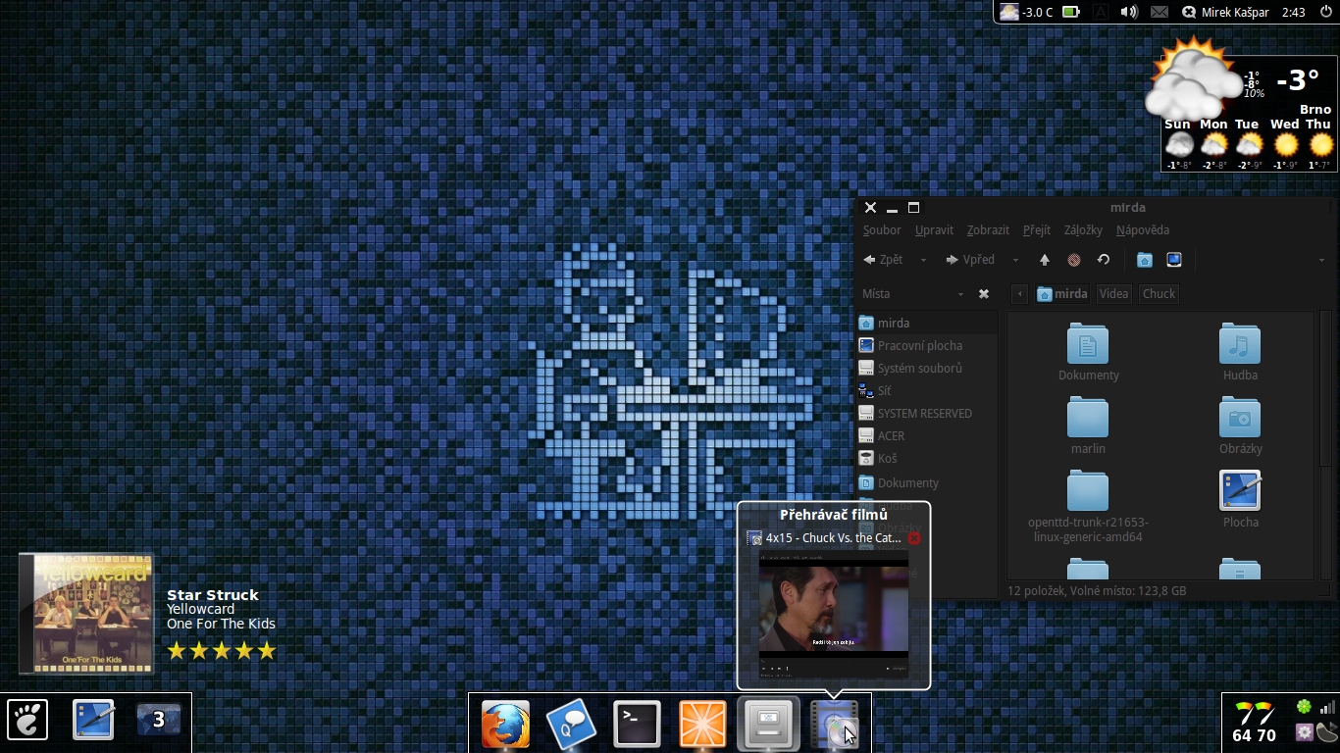Select Systém souborů in the sidebar
This screenshot has width=1340, height=753.
(925, 368)
